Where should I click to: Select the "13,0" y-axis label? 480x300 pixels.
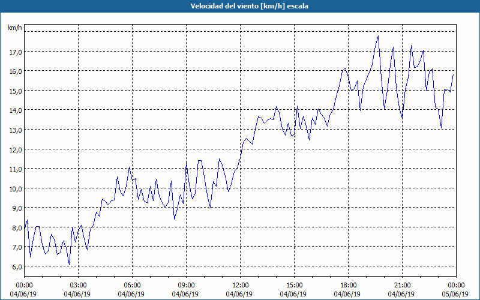[16, 130]
